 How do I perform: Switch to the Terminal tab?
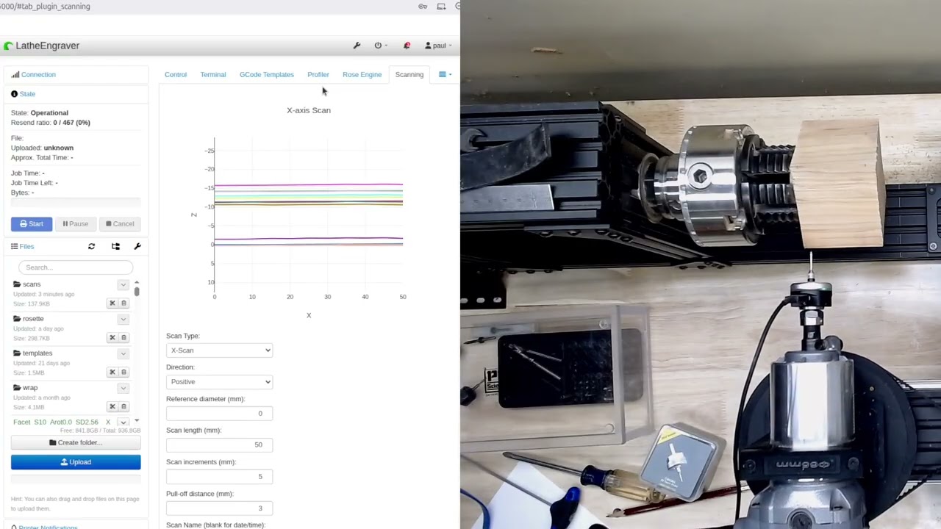pyautogui.click(x=213, y=74)
